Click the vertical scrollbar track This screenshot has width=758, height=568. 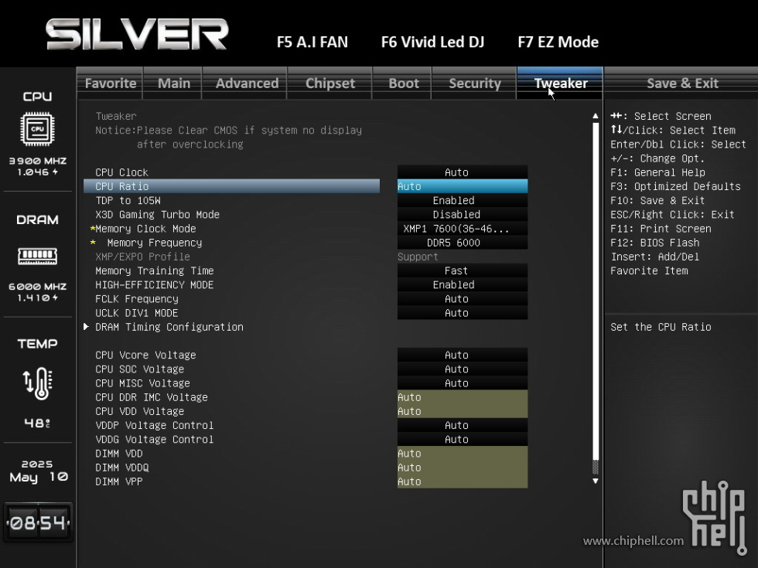(595, 298)
